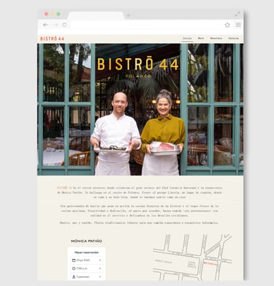Open the browser hamburger menu

click(x=238, y=25)
